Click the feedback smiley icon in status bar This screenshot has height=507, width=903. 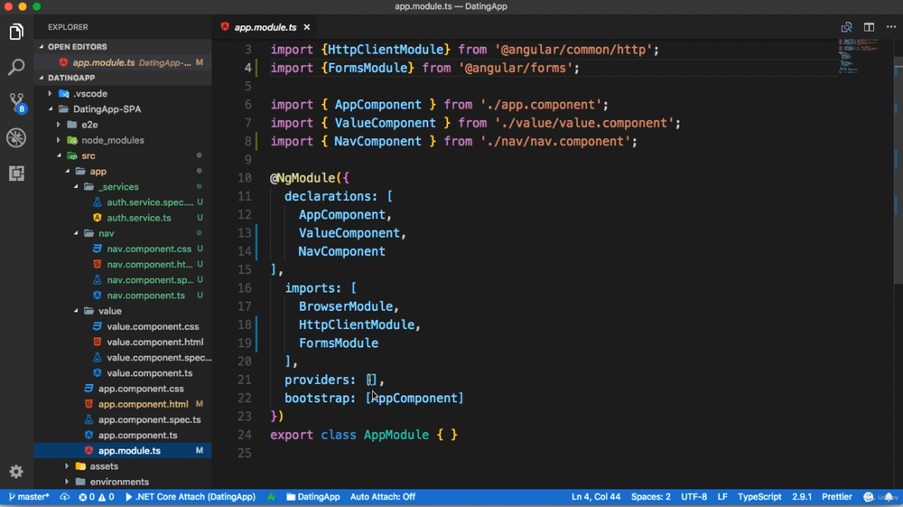coord(868,497)
